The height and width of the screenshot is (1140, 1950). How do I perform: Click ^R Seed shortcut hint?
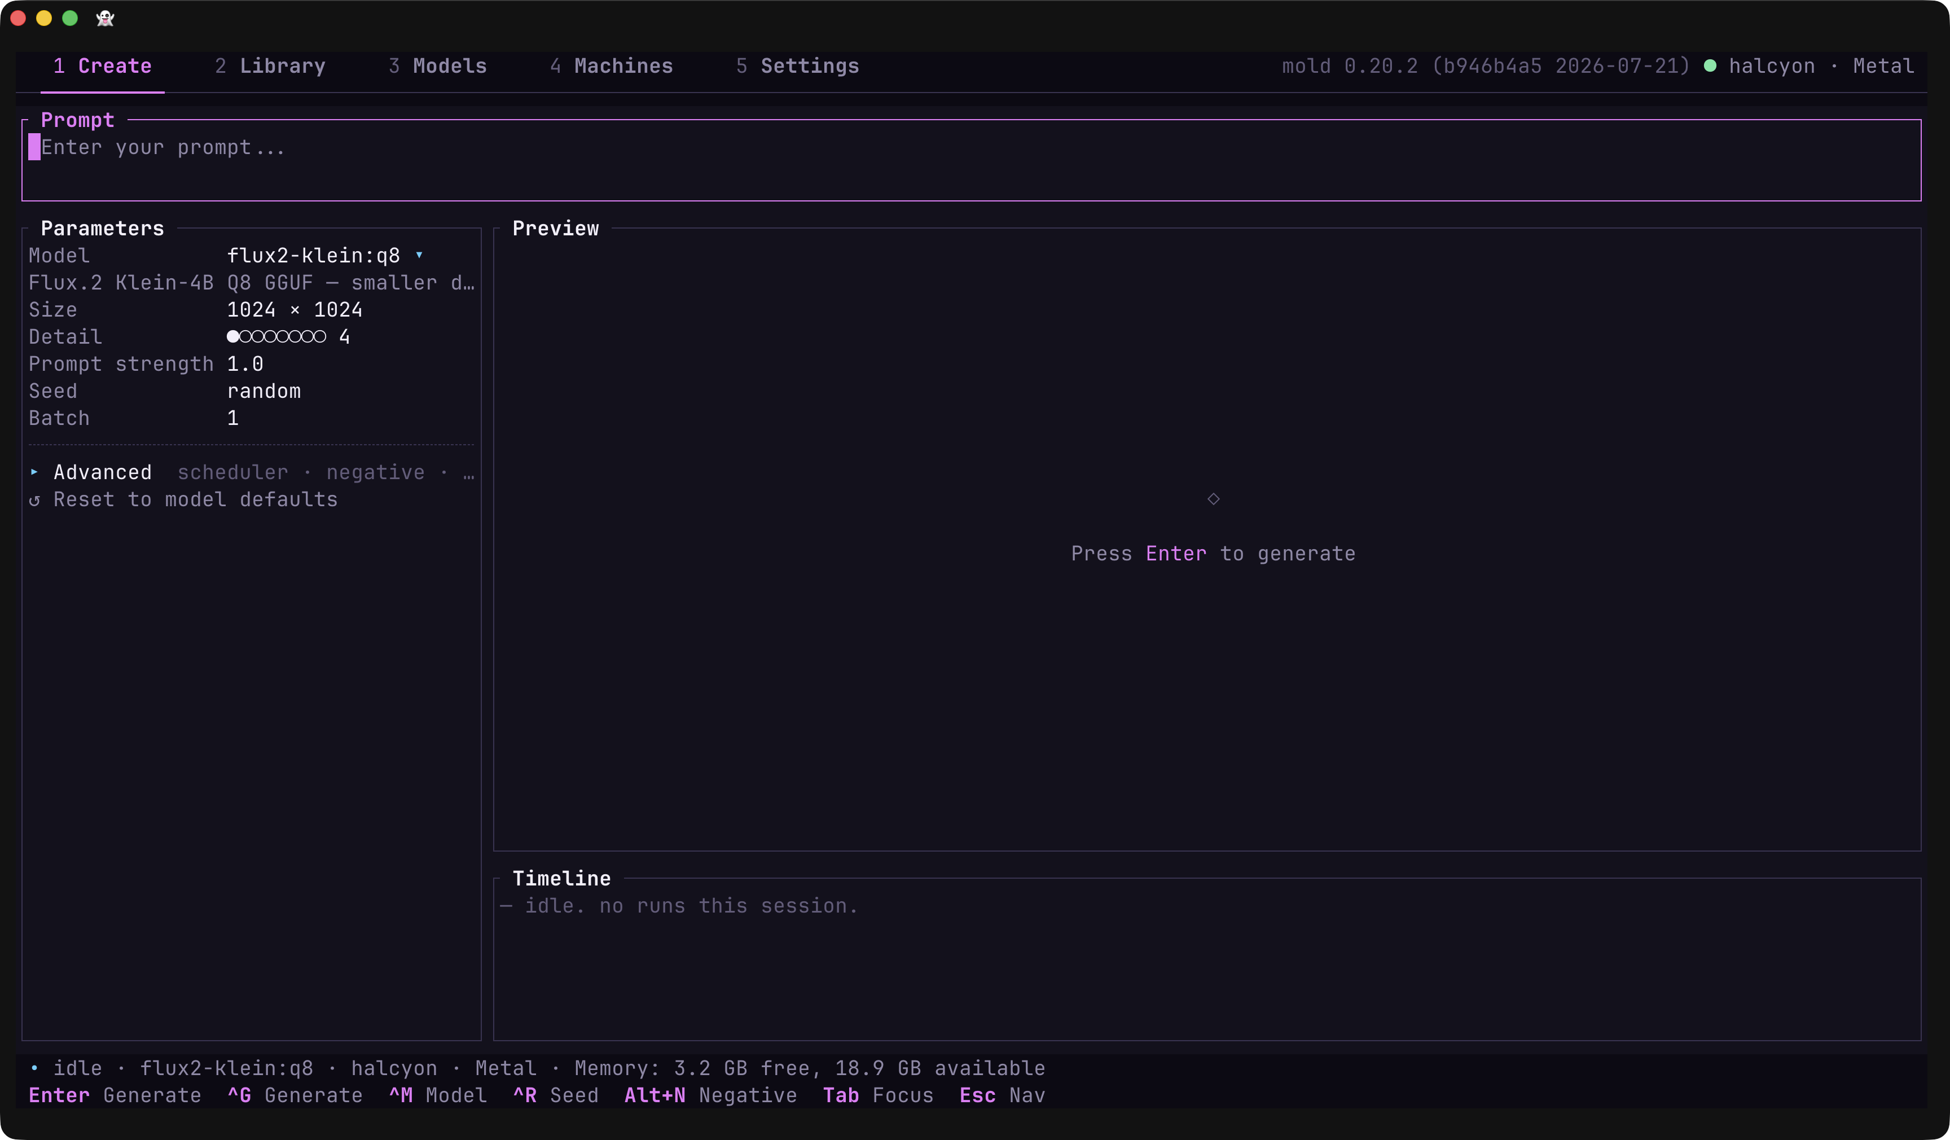tap(556, 1095)
